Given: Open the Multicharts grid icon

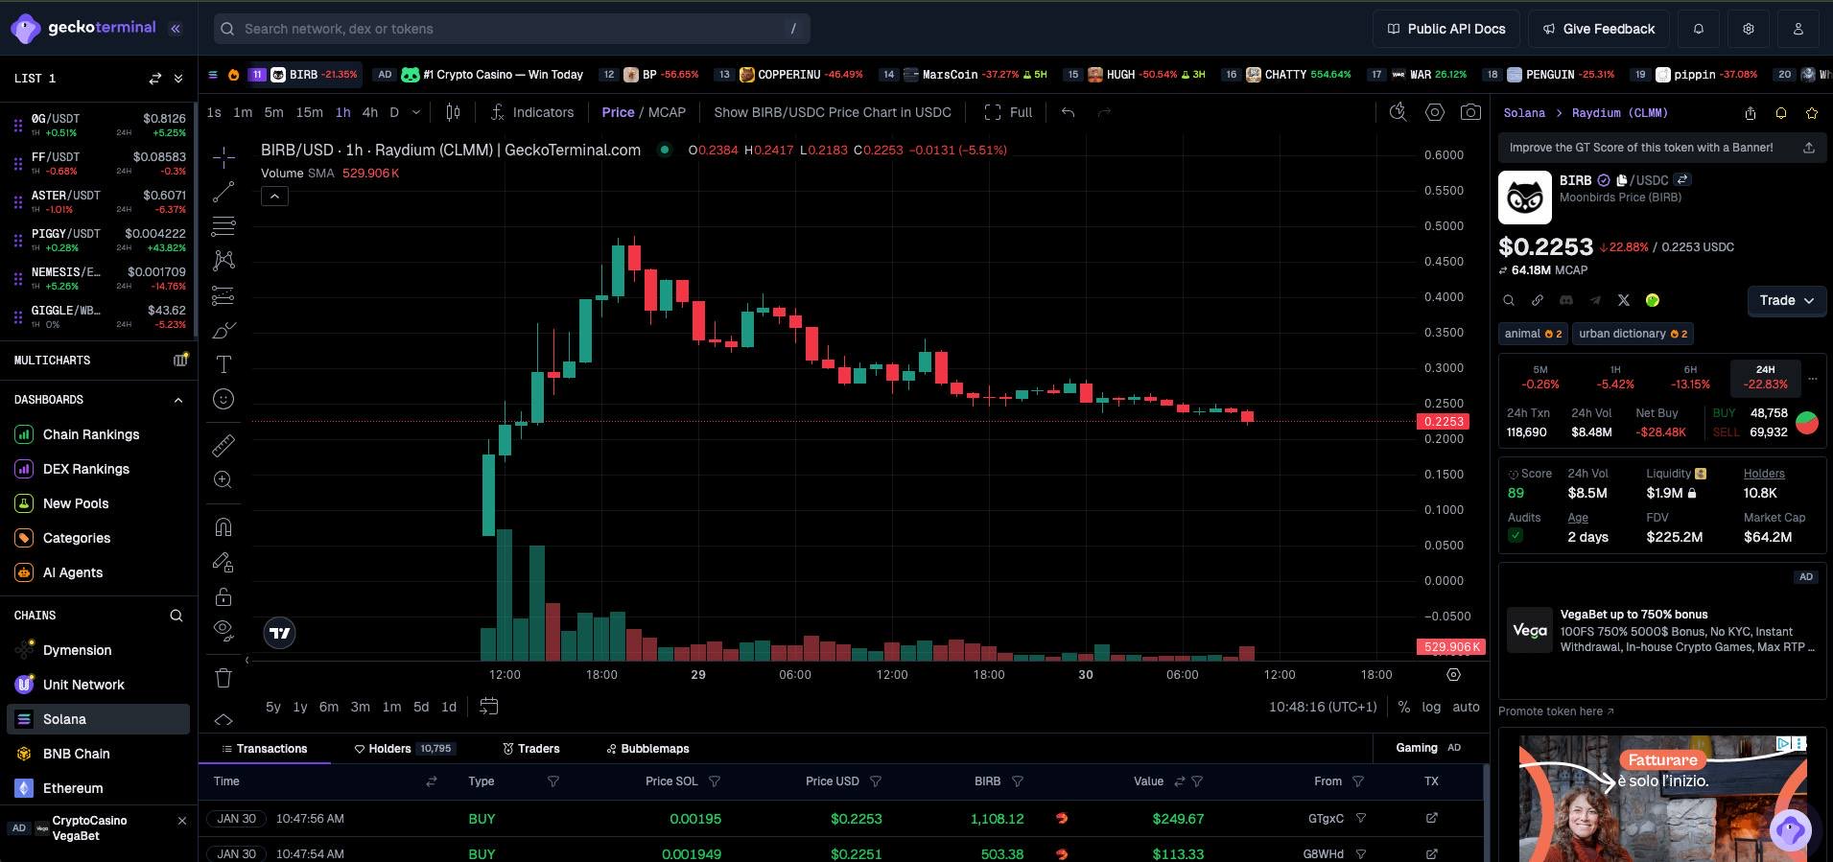Looking at the screenshot, I should pos(179,361).
